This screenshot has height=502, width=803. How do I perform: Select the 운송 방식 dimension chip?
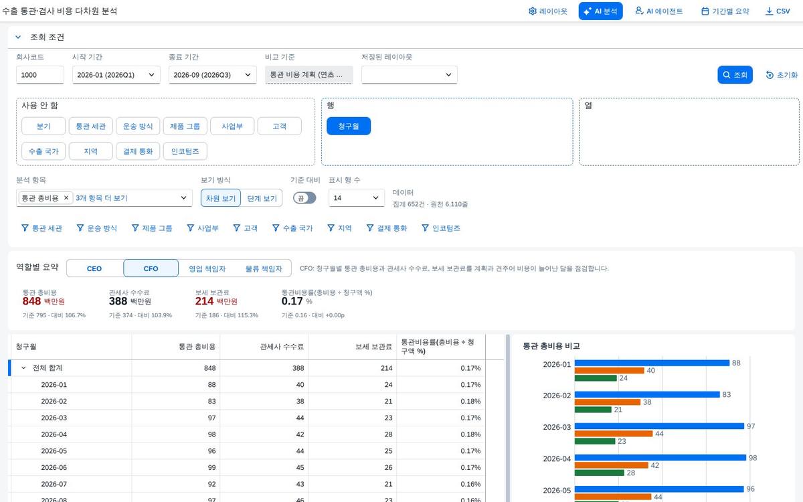tap(137, 126)
